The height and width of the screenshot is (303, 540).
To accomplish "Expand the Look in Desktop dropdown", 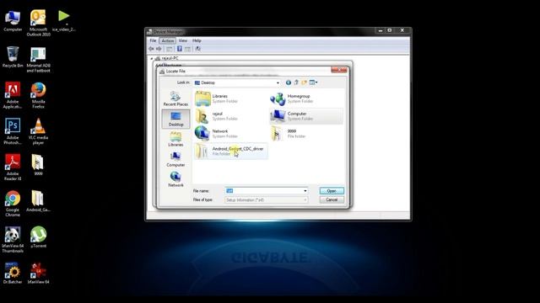I will coord(278,82).
